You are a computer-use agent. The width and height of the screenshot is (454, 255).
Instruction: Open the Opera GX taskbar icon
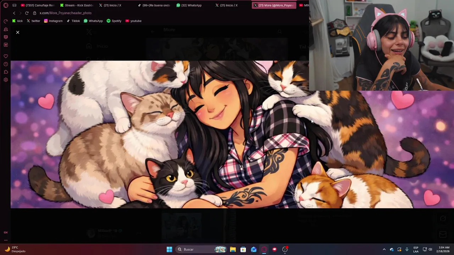pyautogui.click(x=264, y=249)
